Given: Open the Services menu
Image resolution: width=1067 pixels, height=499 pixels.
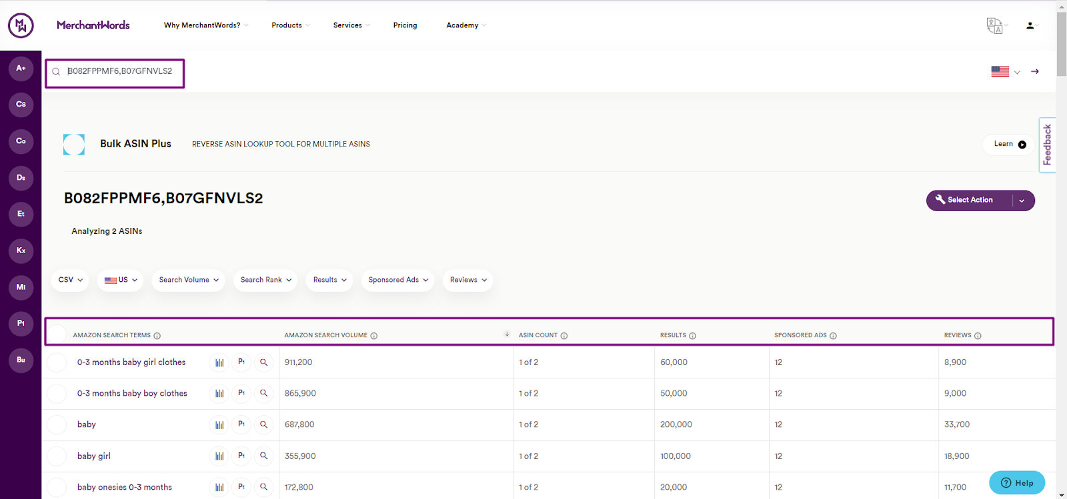Looking at the screenshot, I should [351, 25].
